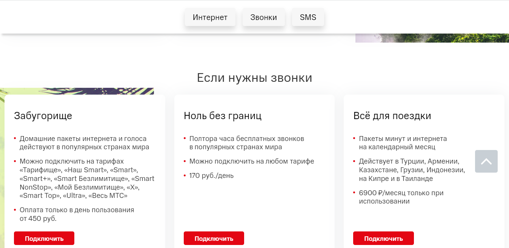The width and height of the screenshot is (509, 248).
Task: Click the Всё для поездки card title
Action: [392, 116]
